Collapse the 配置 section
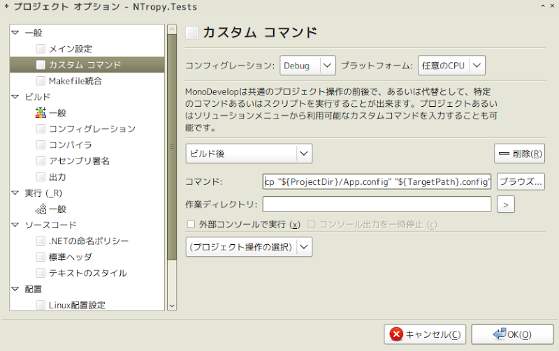 click(x=15, y=289)
